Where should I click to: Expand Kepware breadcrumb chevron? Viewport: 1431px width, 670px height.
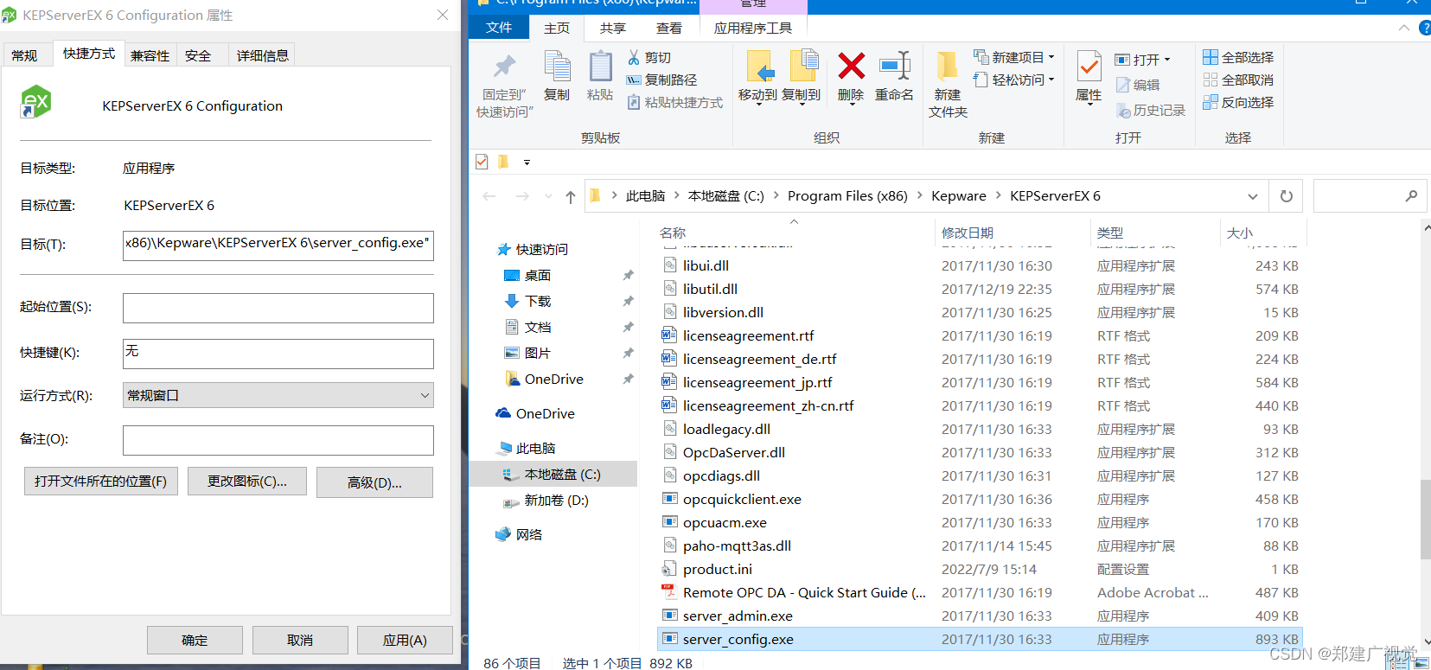(998, 196)
